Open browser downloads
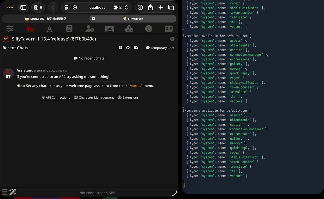This screenshot has height=199, width=324. click(x=140, y=8)
